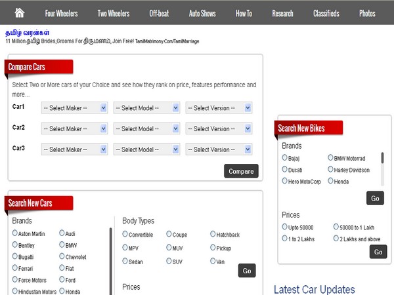This screenshot has width=394, height=295.
Task: Choose the Ferrari car brand option
Action: tap(15, 267)
